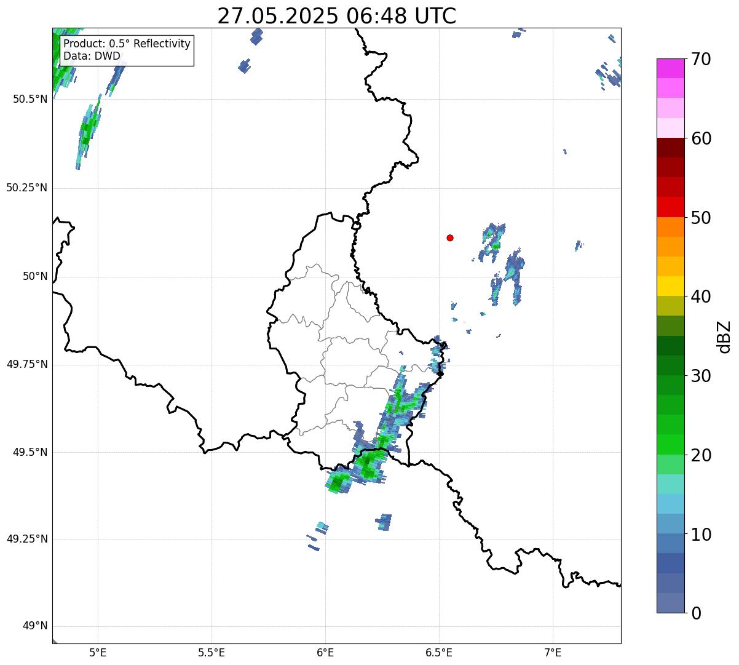Click the 6°E longitude label

[x=325, y=652]
